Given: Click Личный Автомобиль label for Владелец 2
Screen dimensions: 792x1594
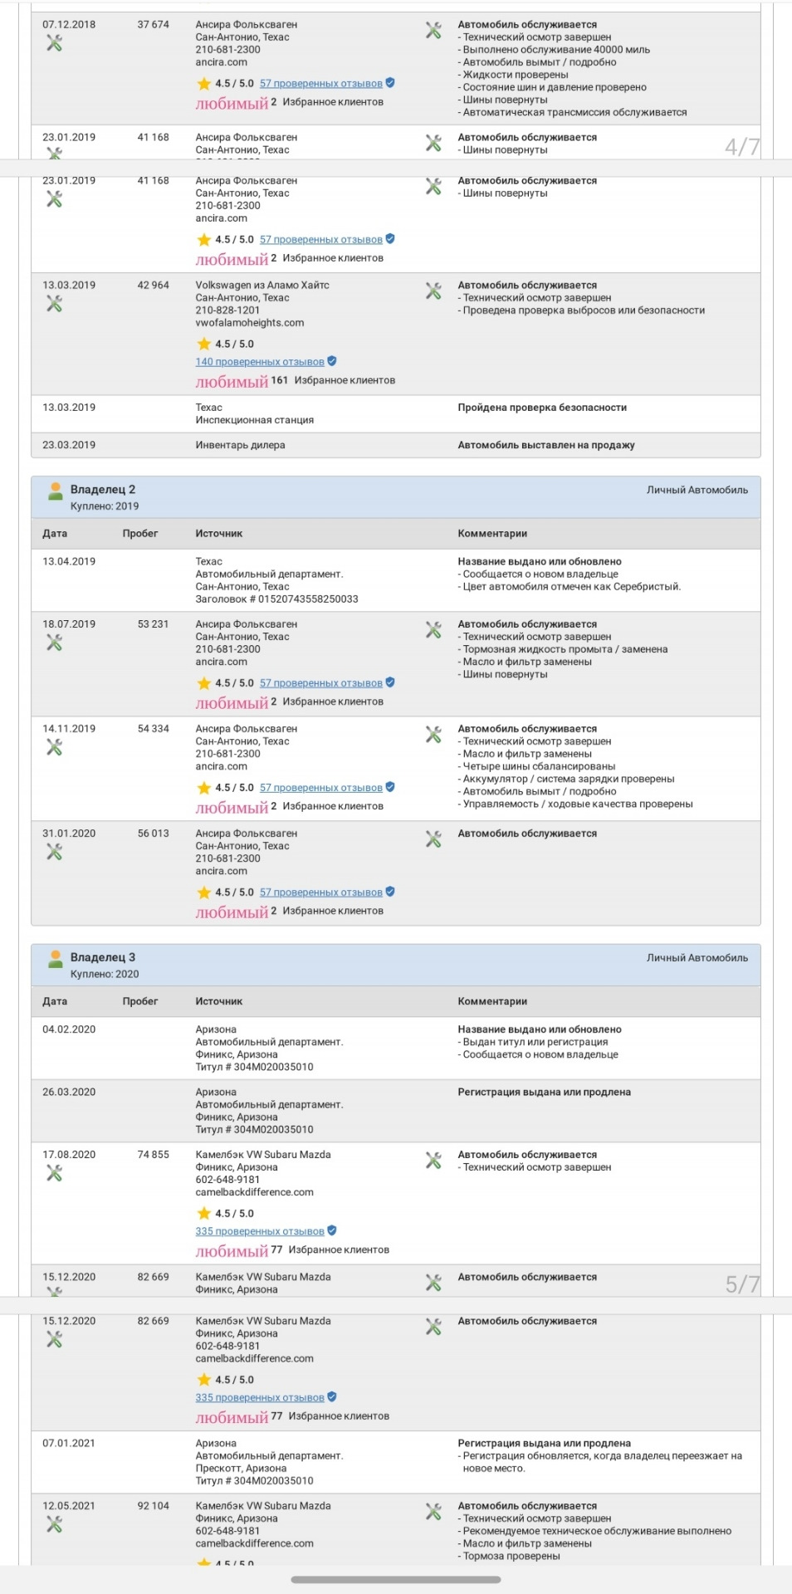Looking at the screenshot, I should tap(697, 490).
